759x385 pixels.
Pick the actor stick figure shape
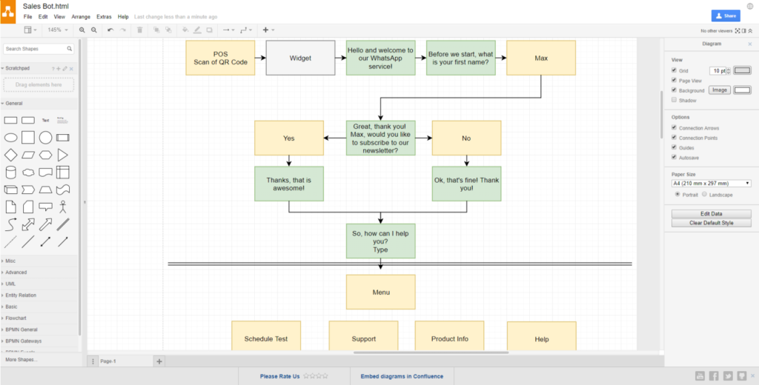63,207
